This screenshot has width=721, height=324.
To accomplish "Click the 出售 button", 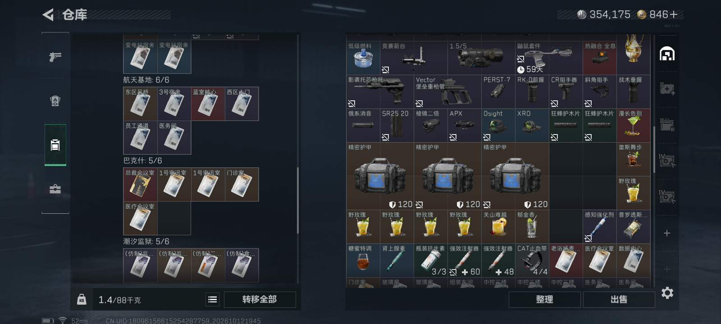I will (619, 299).
